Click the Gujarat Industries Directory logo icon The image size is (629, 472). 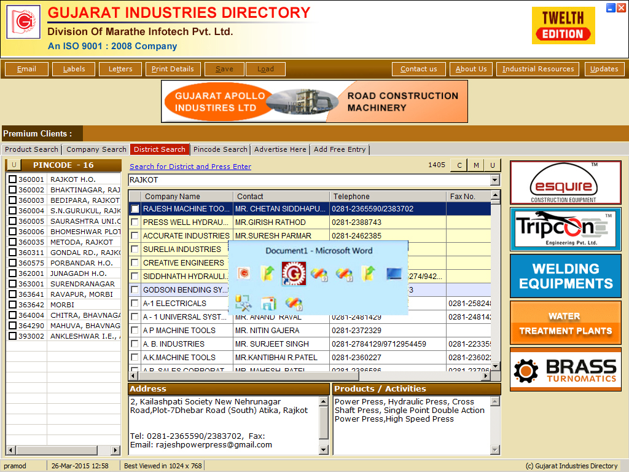point(23,22)
